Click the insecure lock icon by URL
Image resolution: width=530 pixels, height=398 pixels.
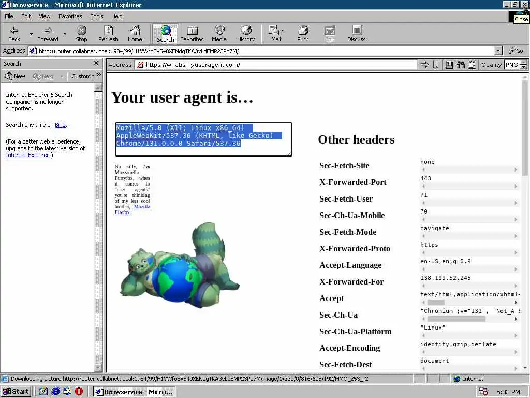coord(140,65)
